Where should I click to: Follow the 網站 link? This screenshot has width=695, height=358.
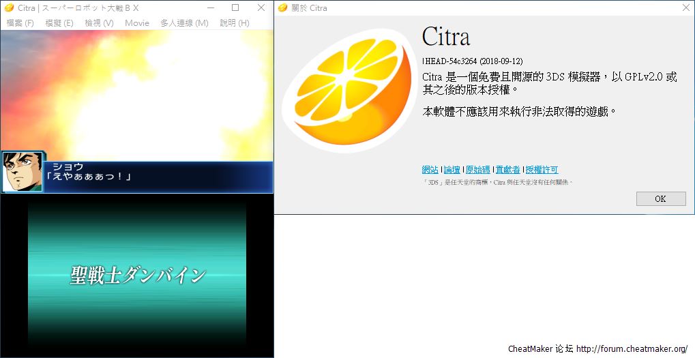[x=430, y=170]
